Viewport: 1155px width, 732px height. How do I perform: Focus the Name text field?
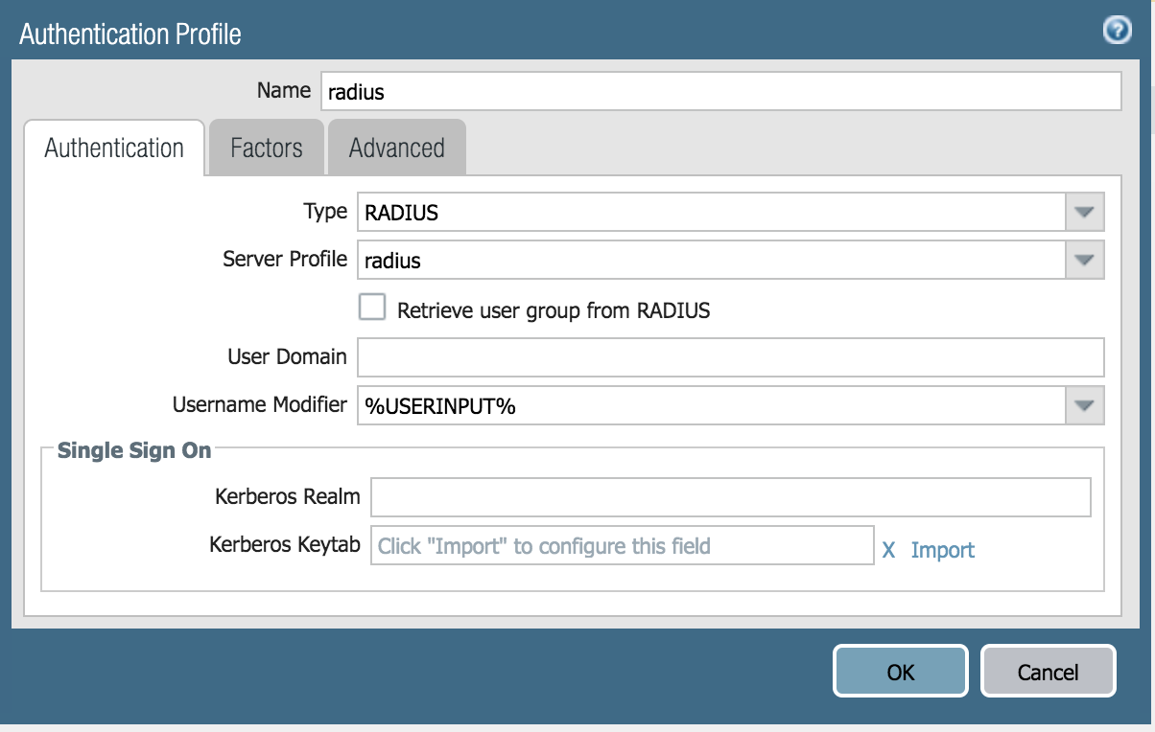coord(719,92)
